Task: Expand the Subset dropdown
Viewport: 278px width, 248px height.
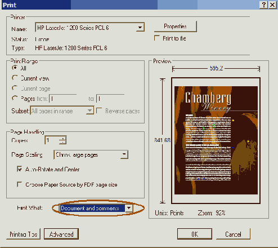Action: coord(90,110)
